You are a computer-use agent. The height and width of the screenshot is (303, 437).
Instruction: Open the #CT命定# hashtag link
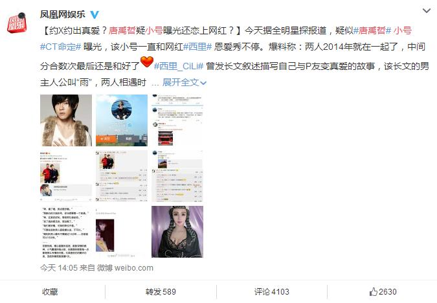coord(60,47)
